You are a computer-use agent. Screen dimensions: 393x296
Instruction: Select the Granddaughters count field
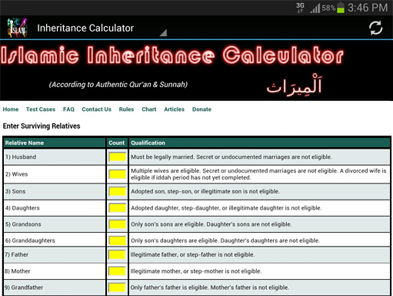[118, 240]
